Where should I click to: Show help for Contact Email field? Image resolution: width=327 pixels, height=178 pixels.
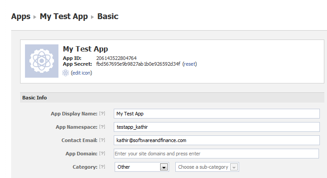102,140
